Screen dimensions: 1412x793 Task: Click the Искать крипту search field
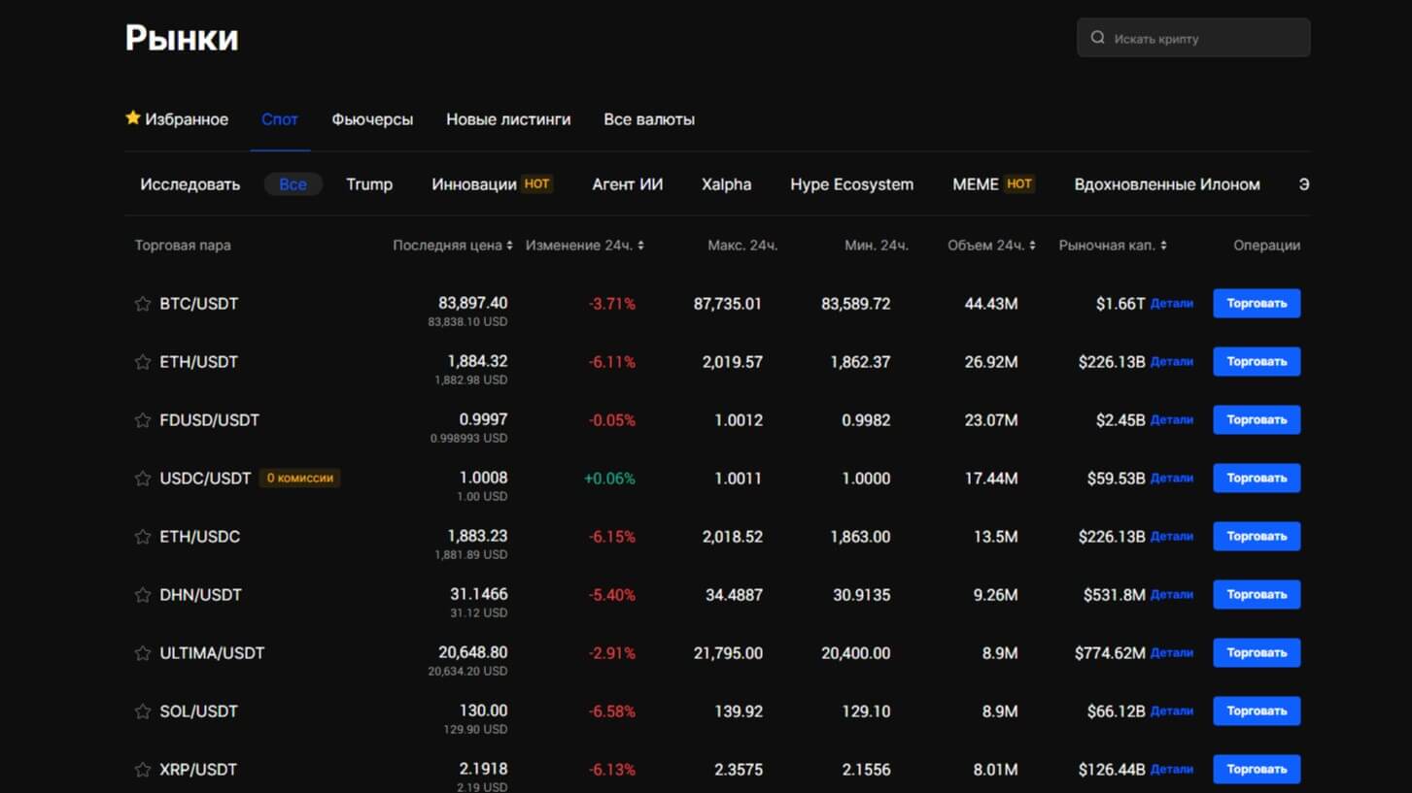pyautogui.click(x=1205, y=39)
